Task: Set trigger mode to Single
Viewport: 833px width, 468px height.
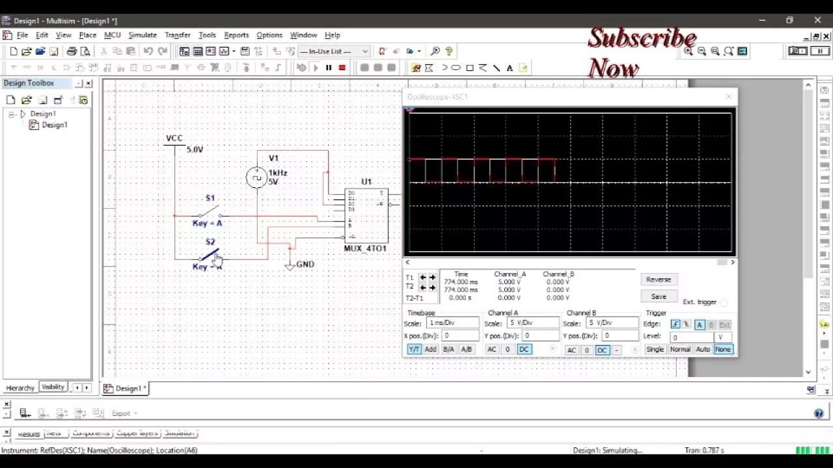Action: pyautogui.click(x=655, y=350)
